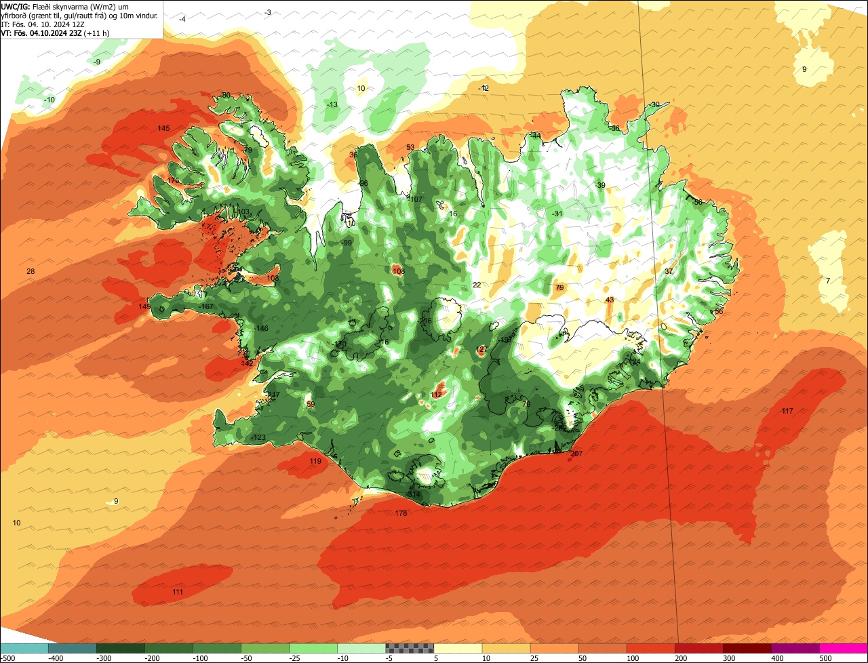Click the red-orange swatch between 100 and 200
The height and width of the screenshot is (663, 868).
pyautogui.click(x=651, y=648)
